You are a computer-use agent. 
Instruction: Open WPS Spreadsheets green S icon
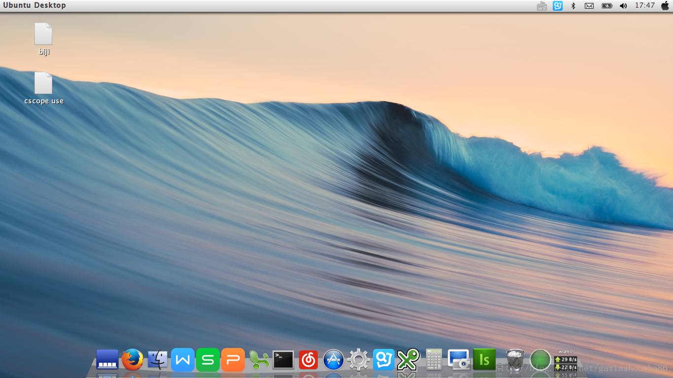(x=208, y=360)
